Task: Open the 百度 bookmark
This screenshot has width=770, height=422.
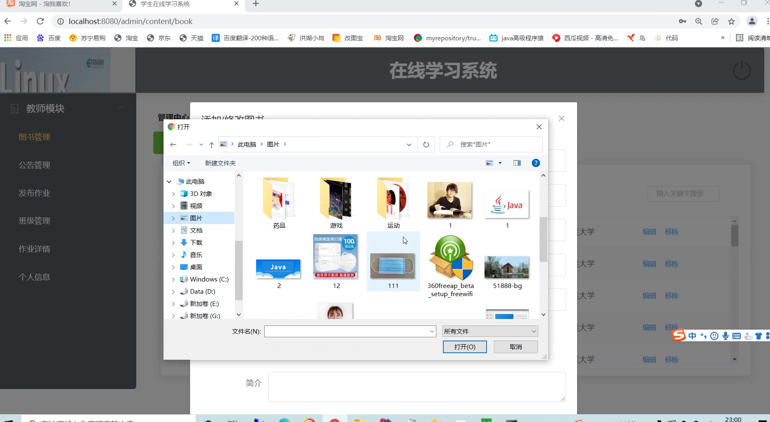Action: point(49,38)
